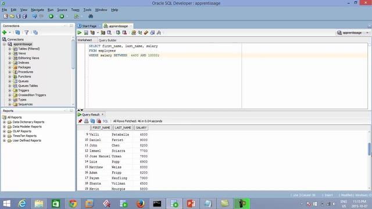Click the Autotrace icon
372x209 pixels.
coord(103,33)
